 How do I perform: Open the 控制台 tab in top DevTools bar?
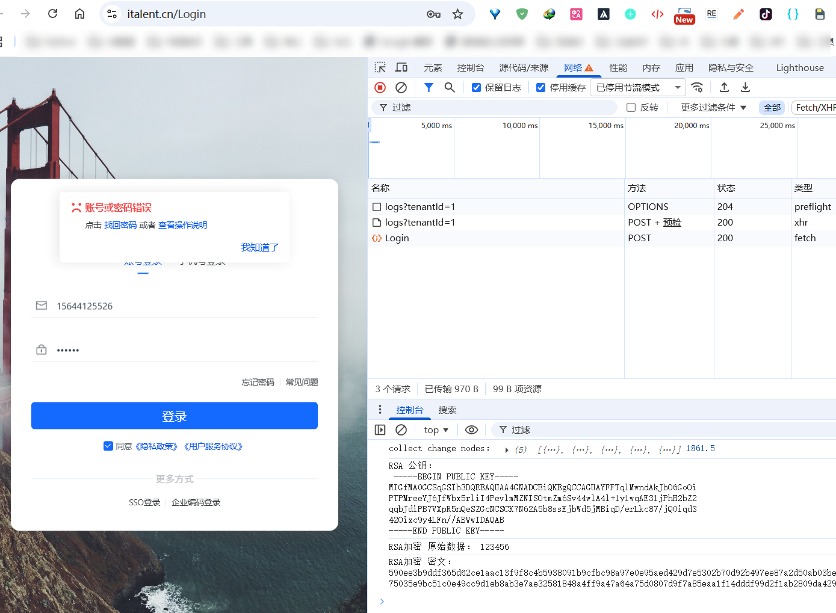coord(470,68)
